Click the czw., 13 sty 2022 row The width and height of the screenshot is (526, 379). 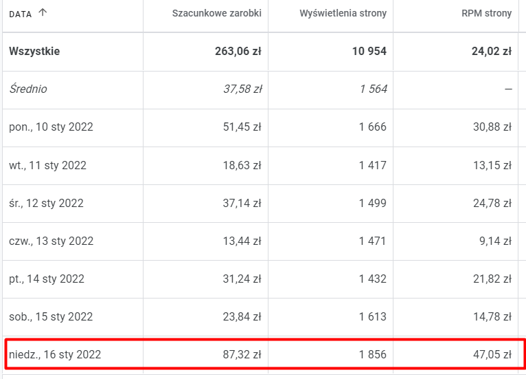click(51, 241)
